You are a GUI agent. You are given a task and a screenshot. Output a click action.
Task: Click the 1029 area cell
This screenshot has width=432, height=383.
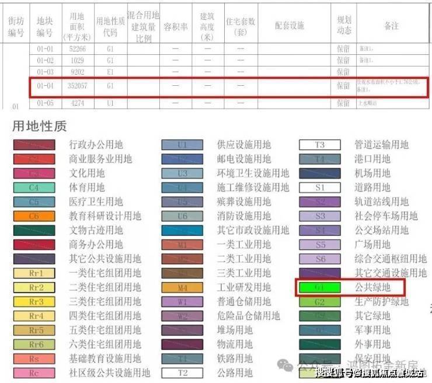tap(78, 61)
